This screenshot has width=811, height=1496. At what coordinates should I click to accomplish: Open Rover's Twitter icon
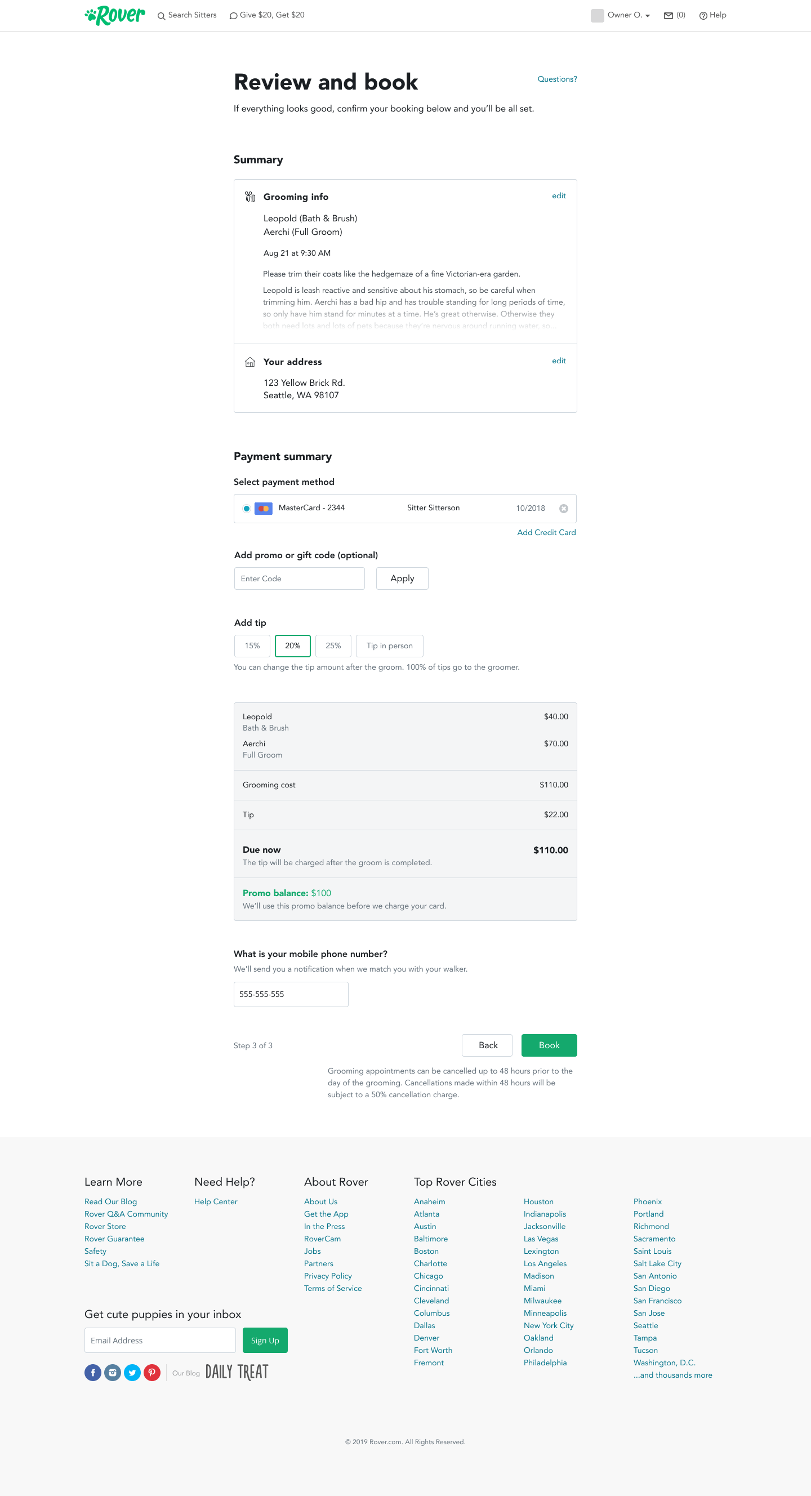pos(132,1372)
